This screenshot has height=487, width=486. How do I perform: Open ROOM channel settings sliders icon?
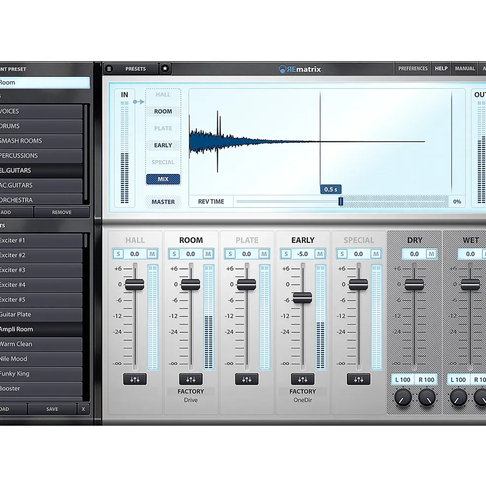[191, 379]
